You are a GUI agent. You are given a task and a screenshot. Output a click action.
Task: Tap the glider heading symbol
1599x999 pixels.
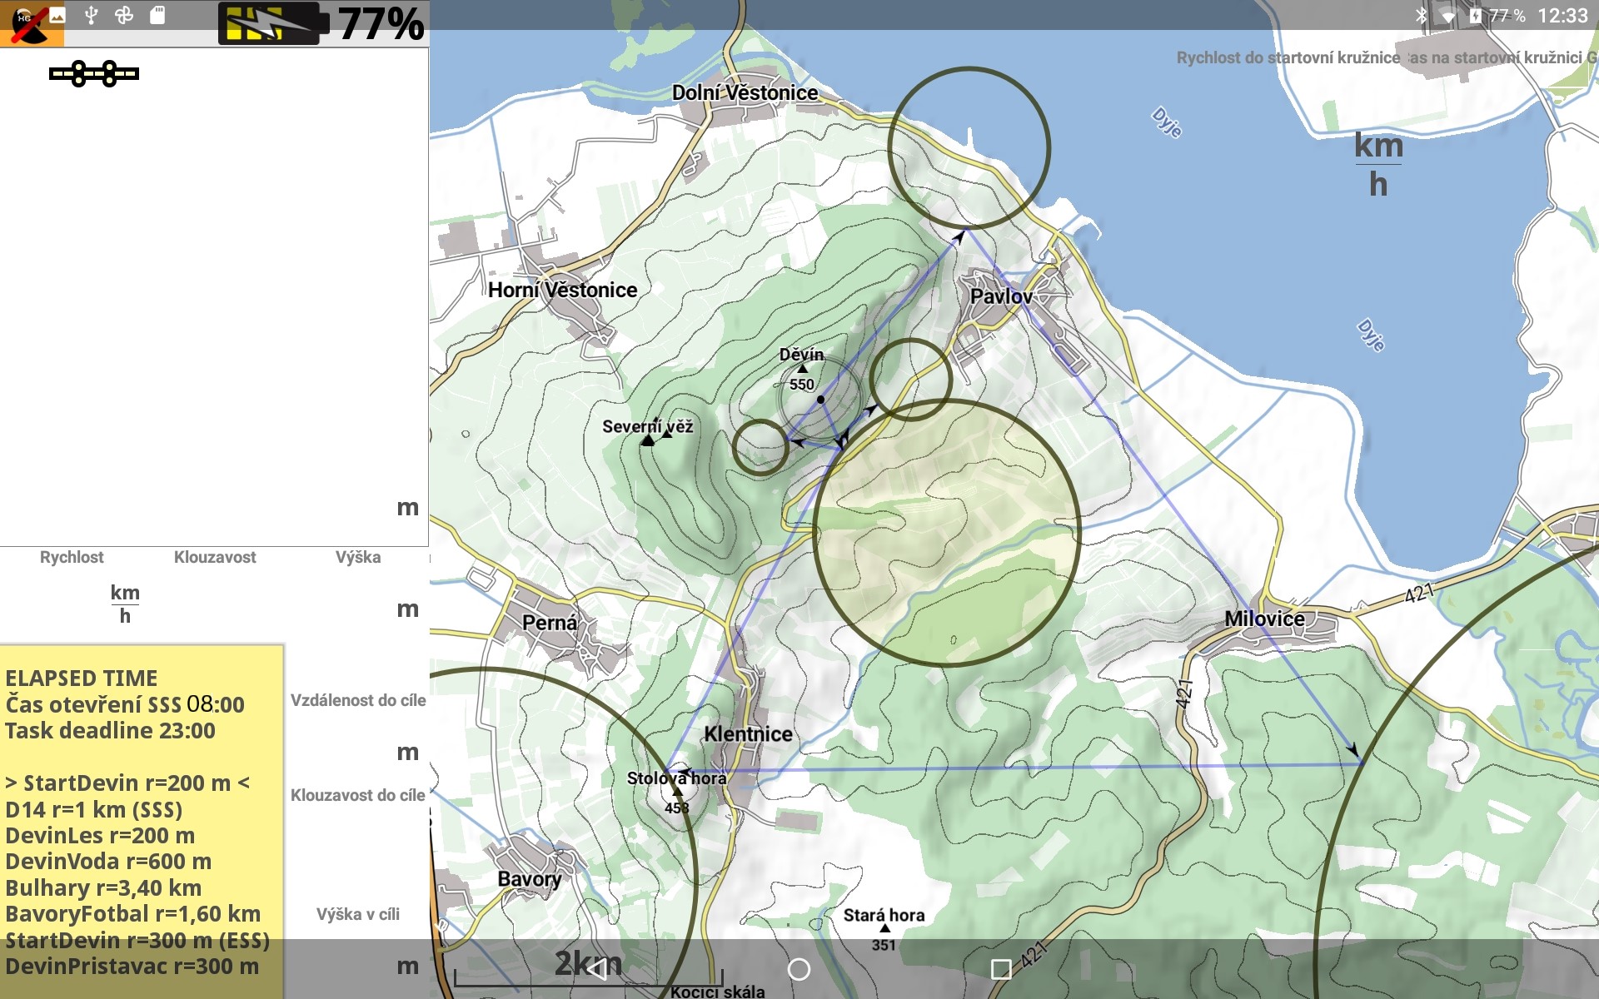coord(94,74)
